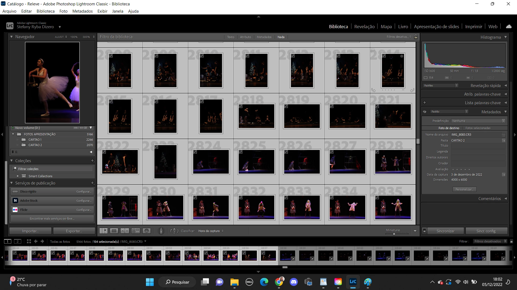Open Survey view icon

coord(135,231)
